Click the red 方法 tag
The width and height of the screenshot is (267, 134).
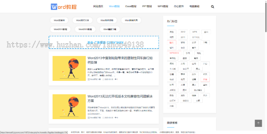coord(205,79)
